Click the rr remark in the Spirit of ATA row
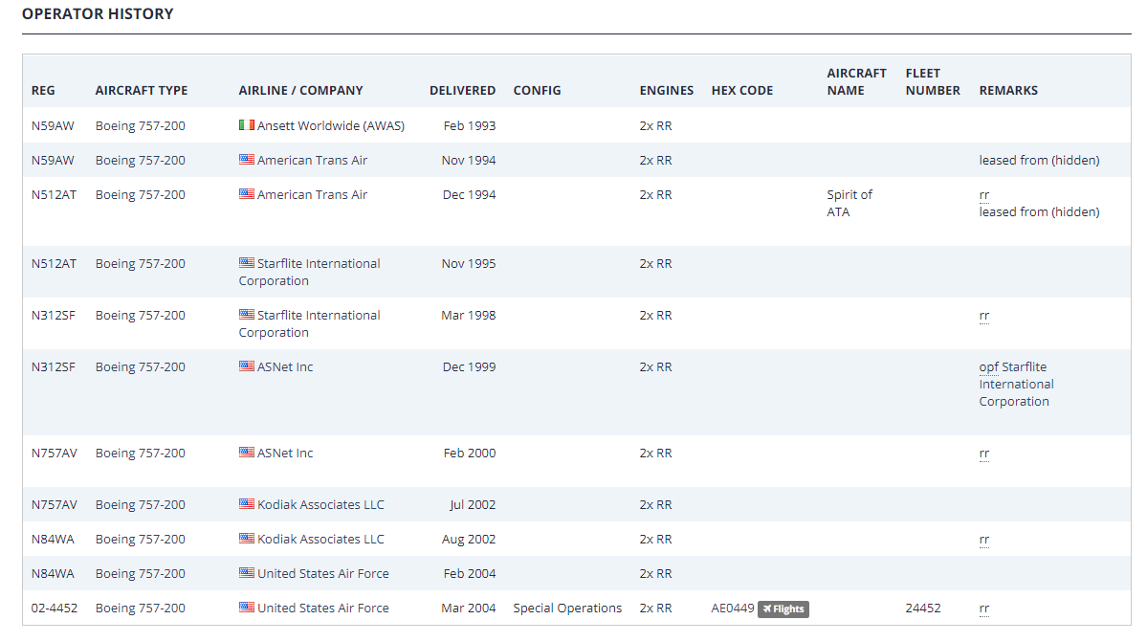The image size is (1147, 642). click(983, 195)
